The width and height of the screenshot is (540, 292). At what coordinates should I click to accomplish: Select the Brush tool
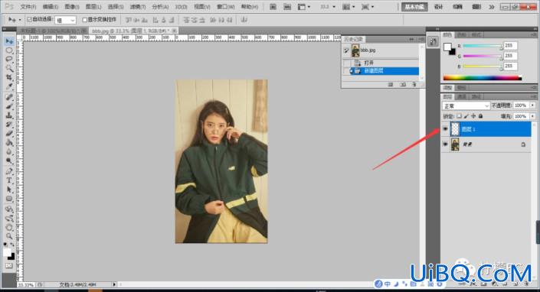[9, 106]
